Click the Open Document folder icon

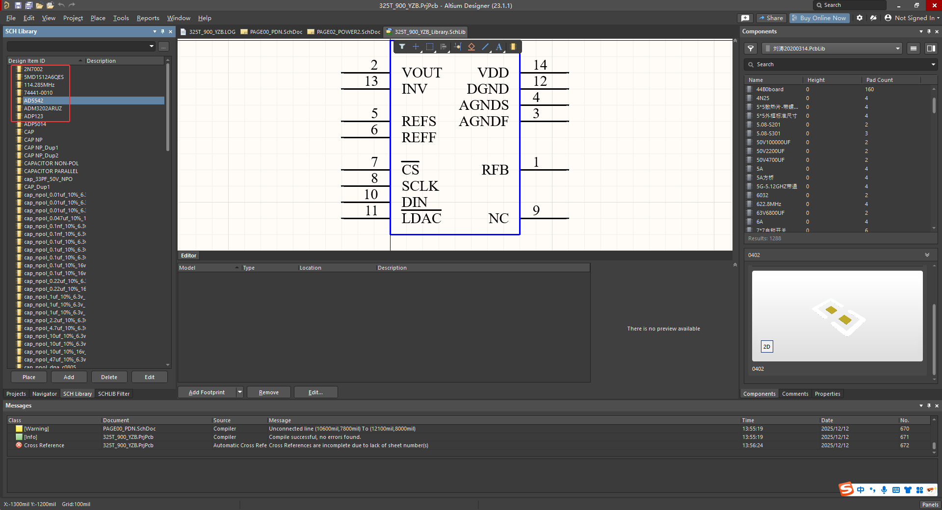click(40, 5)
